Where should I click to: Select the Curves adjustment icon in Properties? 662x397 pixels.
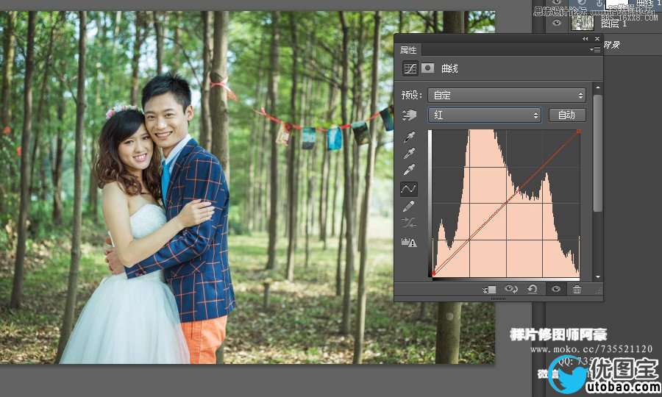[x=410, y=68]
